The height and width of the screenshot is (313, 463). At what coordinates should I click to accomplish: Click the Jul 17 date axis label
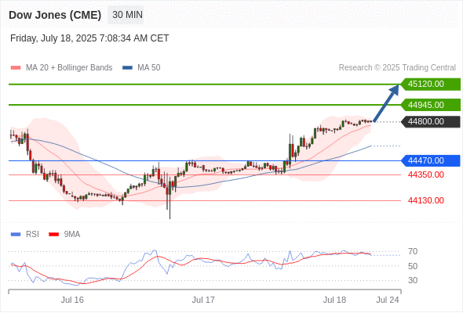(203, 300)
